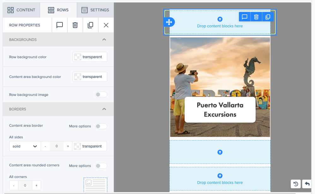This screenshot has height=194, width=315.
Task: Toggle More options for Content area border
Action: pos(101,126)
